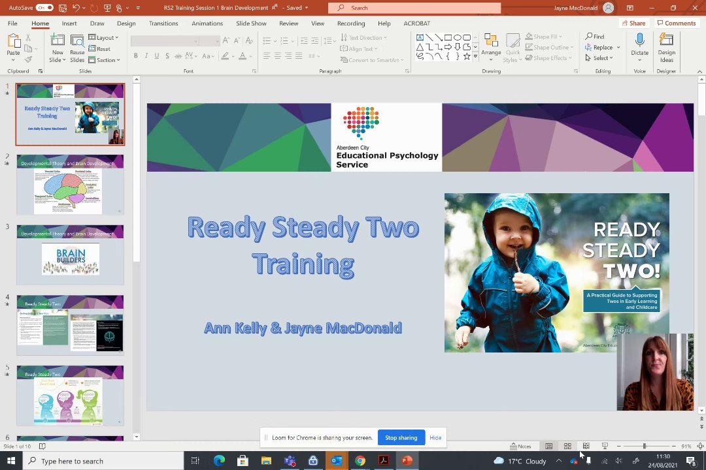Viewport: 706px width, 470px height.
Task: Open Shape Effects dropdown
Action: coord(548,58)
